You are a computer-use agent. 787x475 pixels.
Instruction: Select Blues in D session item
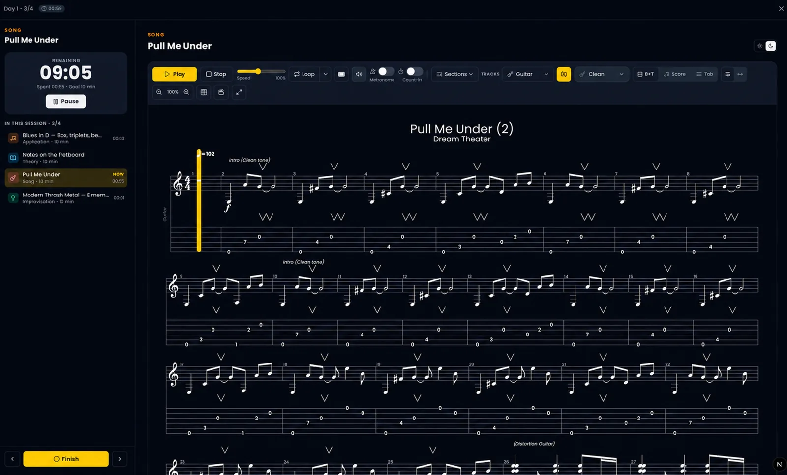[x=66, y=138]
